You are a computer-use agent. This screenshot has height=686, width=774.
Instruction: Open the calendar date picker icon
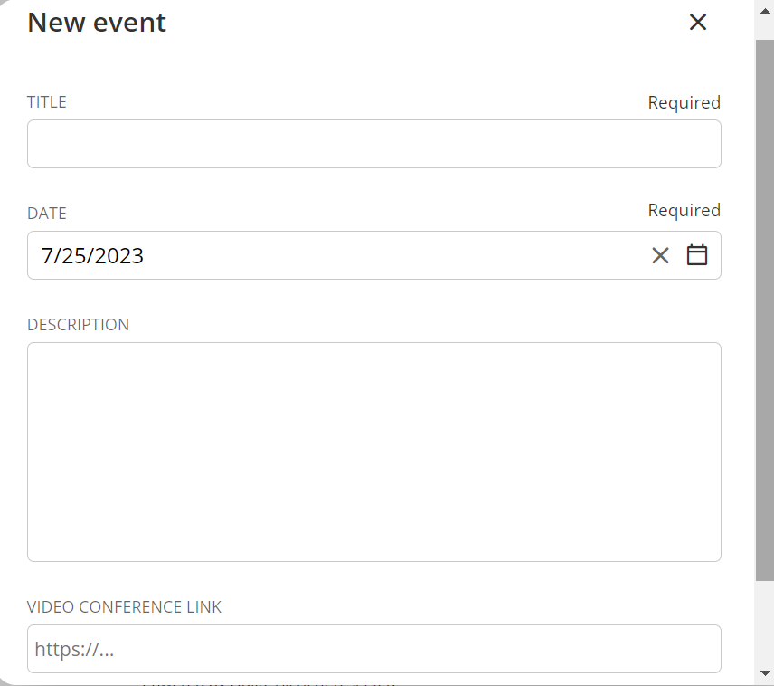(x=696, y=255)
